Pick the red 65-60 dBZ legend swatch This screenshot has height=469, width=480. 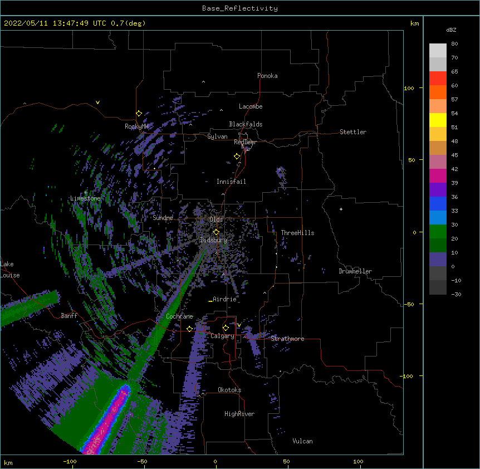438,79
